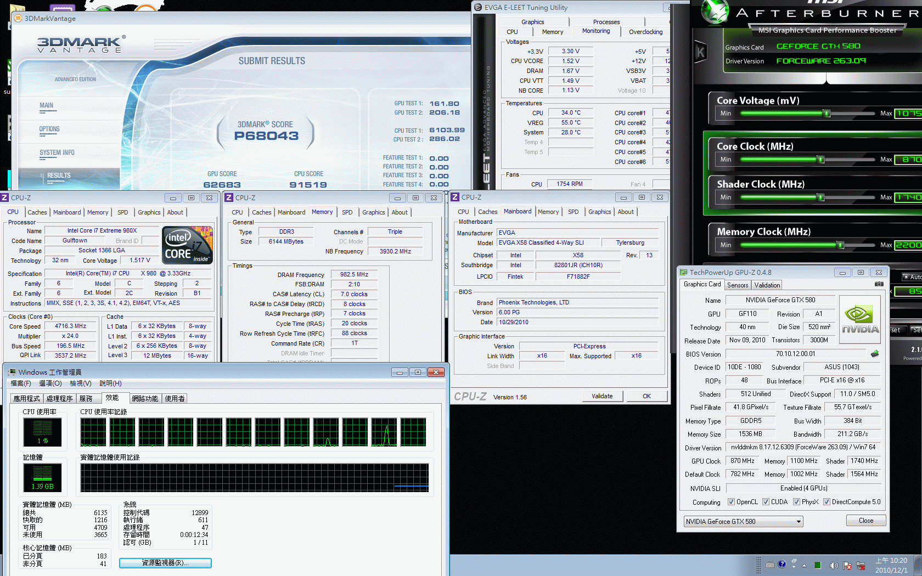The width and height of the screenshot is (922, 576).
Task: Open the NVIDIA GeForce GTX 580 card dropdown
Action: click(x=744, y=521)
